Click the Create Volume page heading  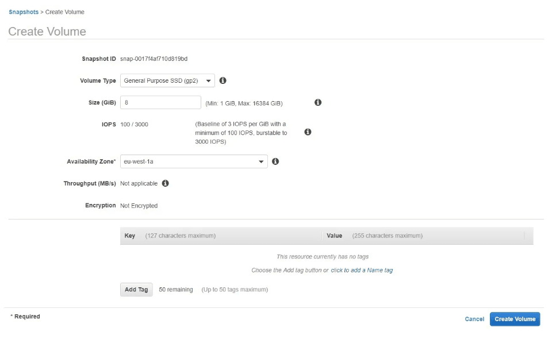(47, 32)
